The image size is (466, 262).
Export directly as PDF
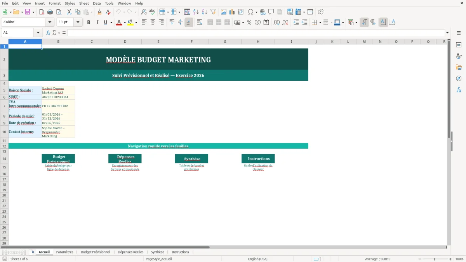[41, 12]
